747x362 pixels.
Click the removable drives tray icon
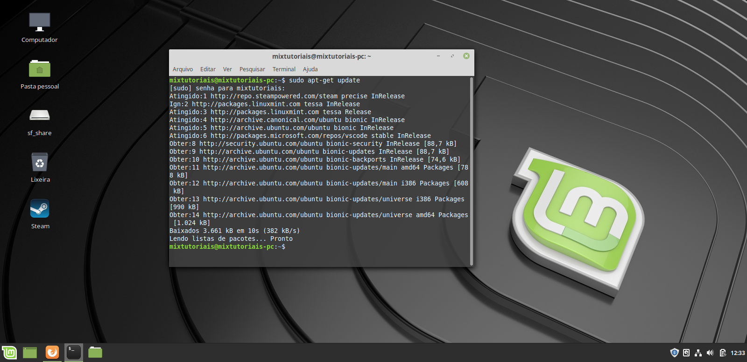click(x=686, y=353)
